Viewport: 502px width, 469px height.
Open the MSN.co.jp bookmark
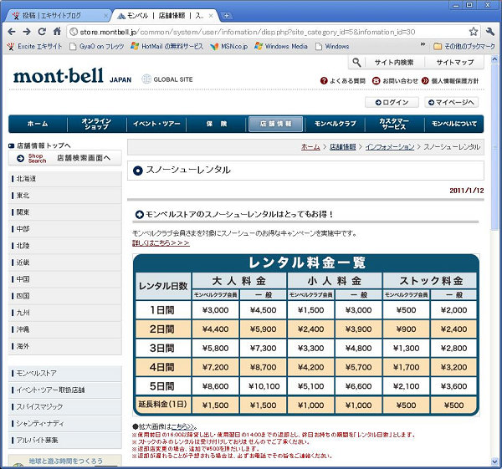pyautogui.click(x=229, y=46)
